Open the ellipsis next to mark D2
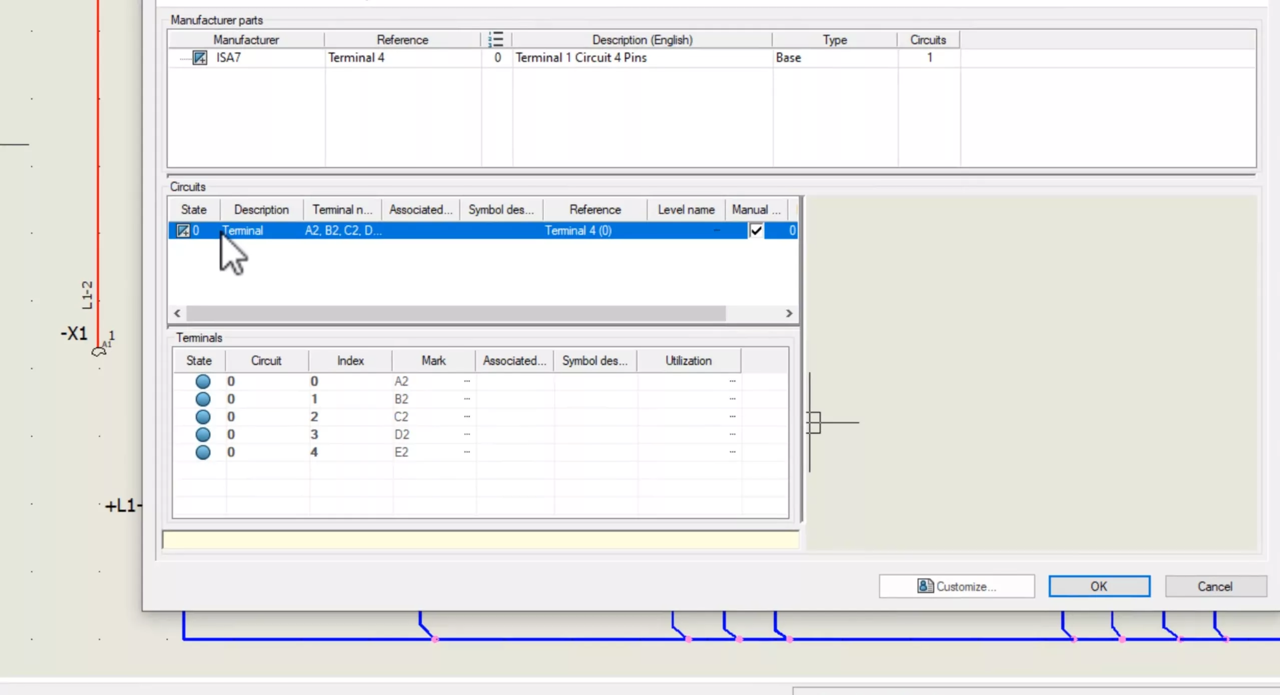This screenshot has height=695, width=1280. pos(467,434)
